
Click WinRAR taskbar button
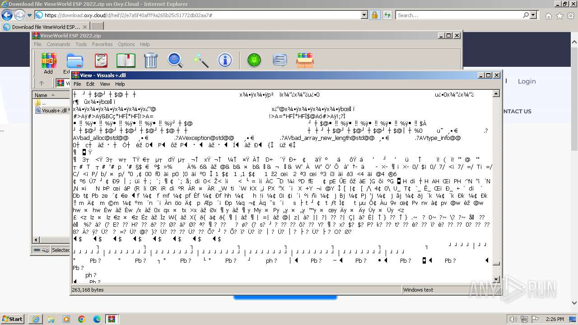point(112,319)
